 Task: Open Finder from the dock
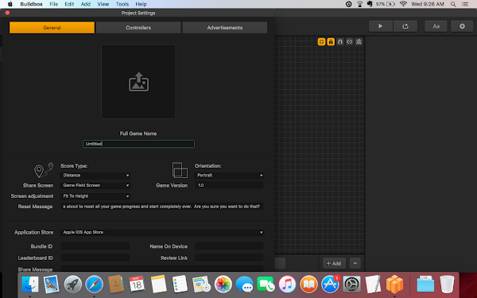click(30, 284)
